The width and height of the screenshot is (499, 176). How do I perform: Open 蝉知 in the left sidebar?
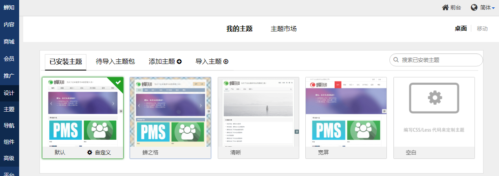tap(9, 7)
